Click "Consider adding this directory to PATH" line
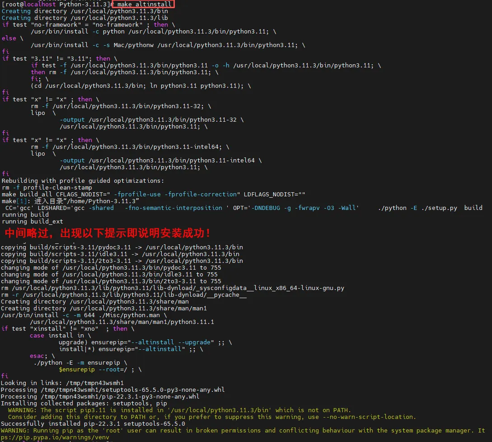The width and height of the screenshot is (492, 442). coord(212,417)
